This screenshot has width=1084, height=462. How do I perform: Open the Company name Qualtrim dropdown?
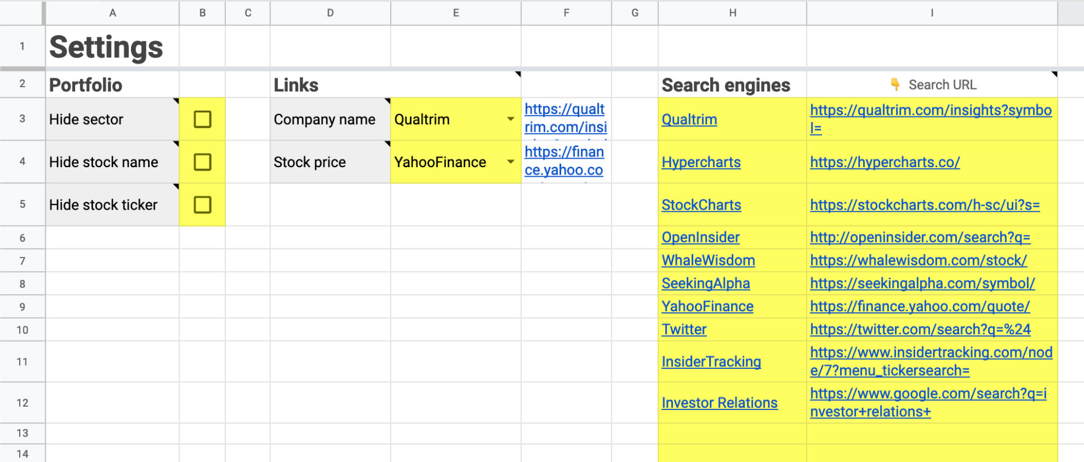510,119
